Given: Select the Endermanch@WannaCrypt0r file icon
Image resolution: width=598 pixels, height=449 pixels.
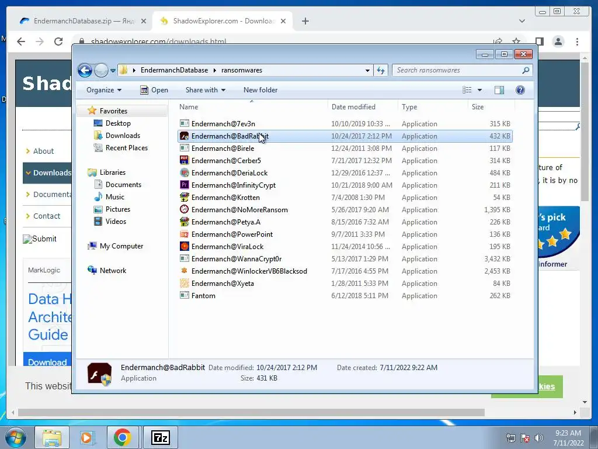Looking at the screenshot, I should click(x=184, y=258).
